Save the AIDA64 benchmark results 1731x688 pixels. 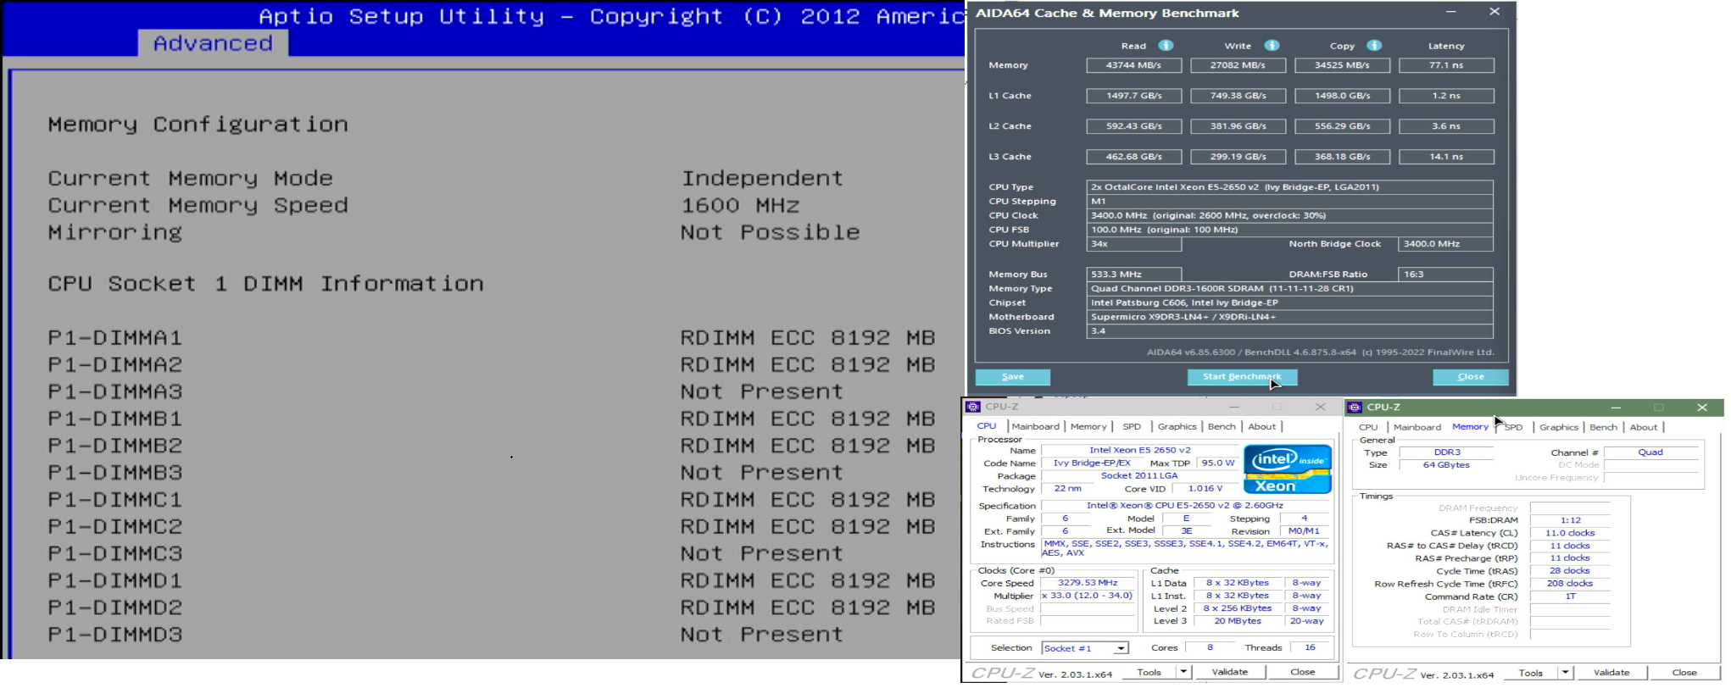(x=1013, y=377)
